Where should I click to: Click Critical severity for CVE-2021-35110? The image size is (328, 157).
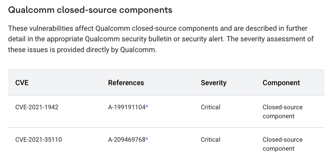211,140
